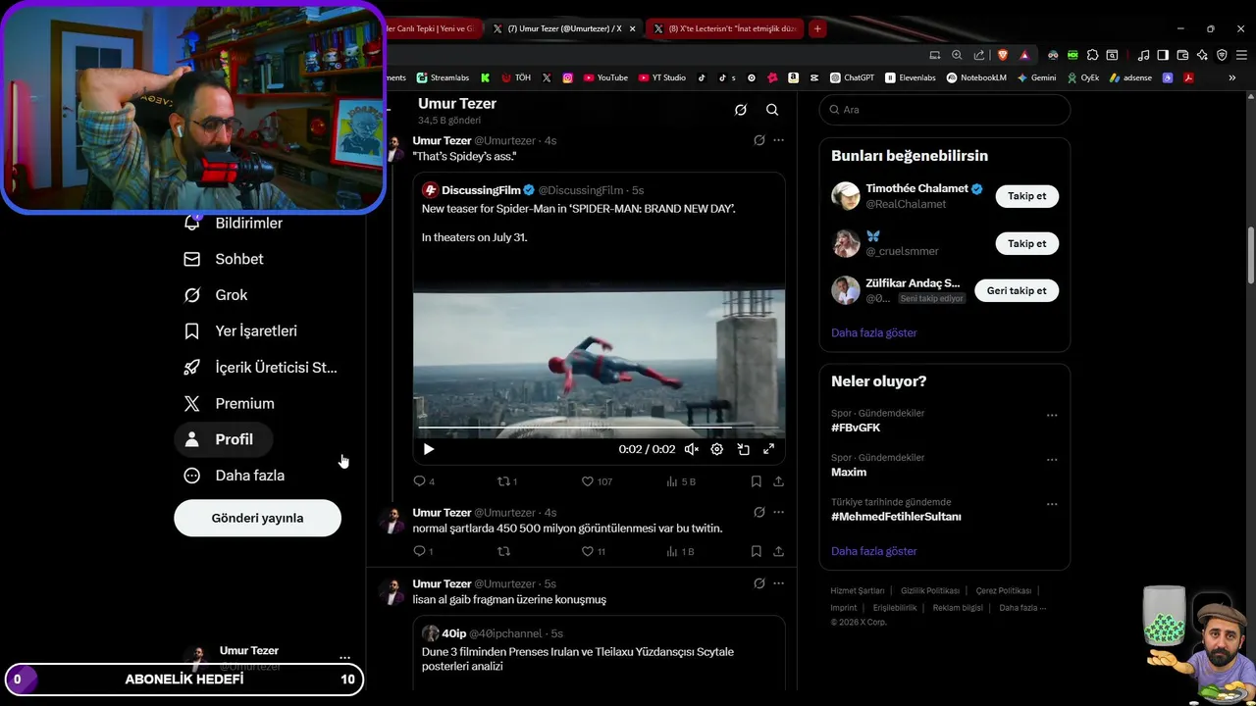Open more options on '450 500 milyon' post

778,512
